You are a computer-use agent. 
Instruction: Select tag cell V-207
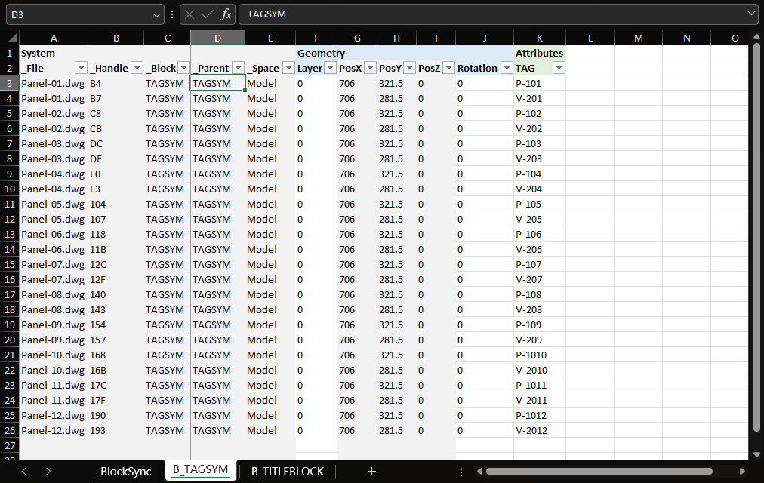539,279
